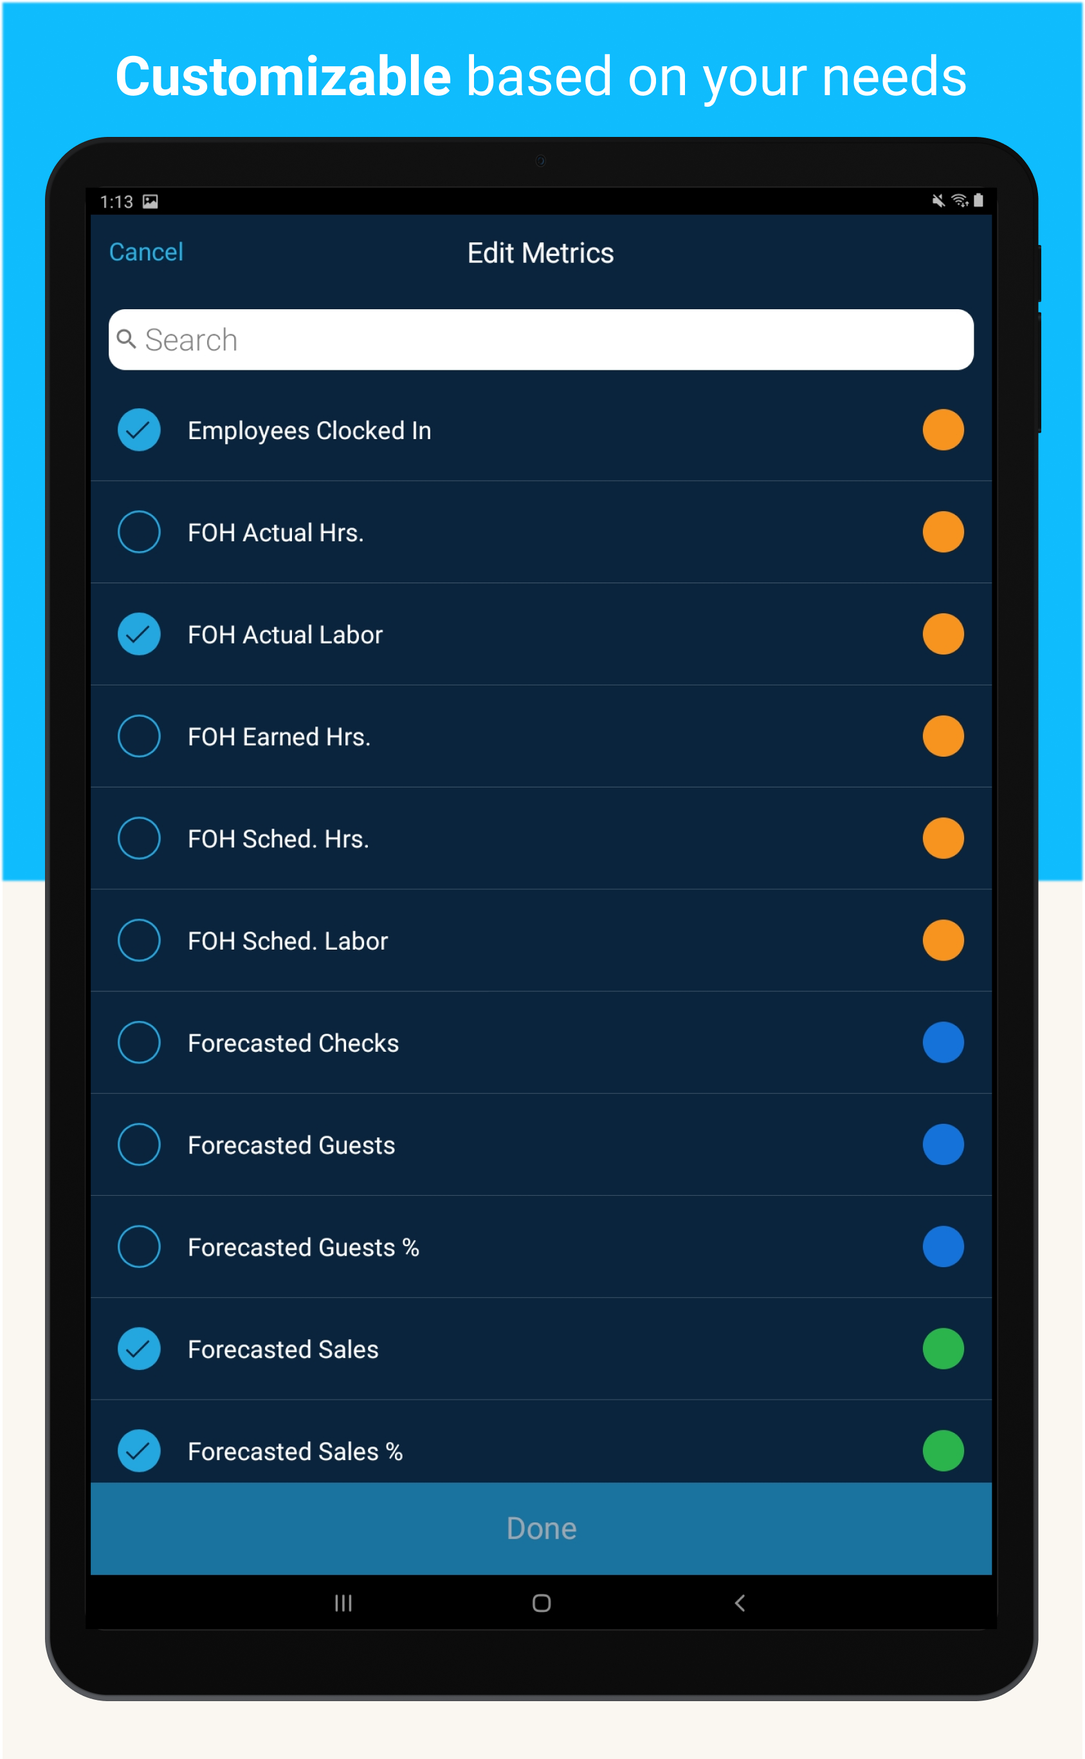Cancel editing metrics
The height and width of the screenshot is (1759, 1085).
click(147, 252)
